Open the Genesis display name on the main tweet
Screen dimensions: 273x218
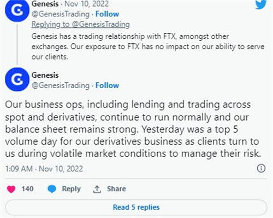[x=45, y=75]
